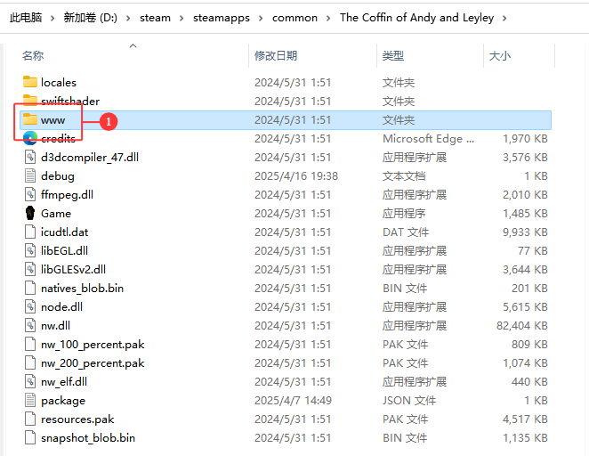Select the swiftshader folder name
Image resolution: width=589 pixels, height=456 pixels.
[x=70, y=101]
